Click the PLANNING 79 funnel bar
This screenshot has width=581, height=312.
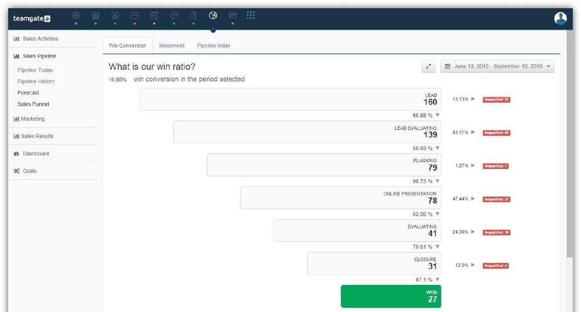coord(324,165)
